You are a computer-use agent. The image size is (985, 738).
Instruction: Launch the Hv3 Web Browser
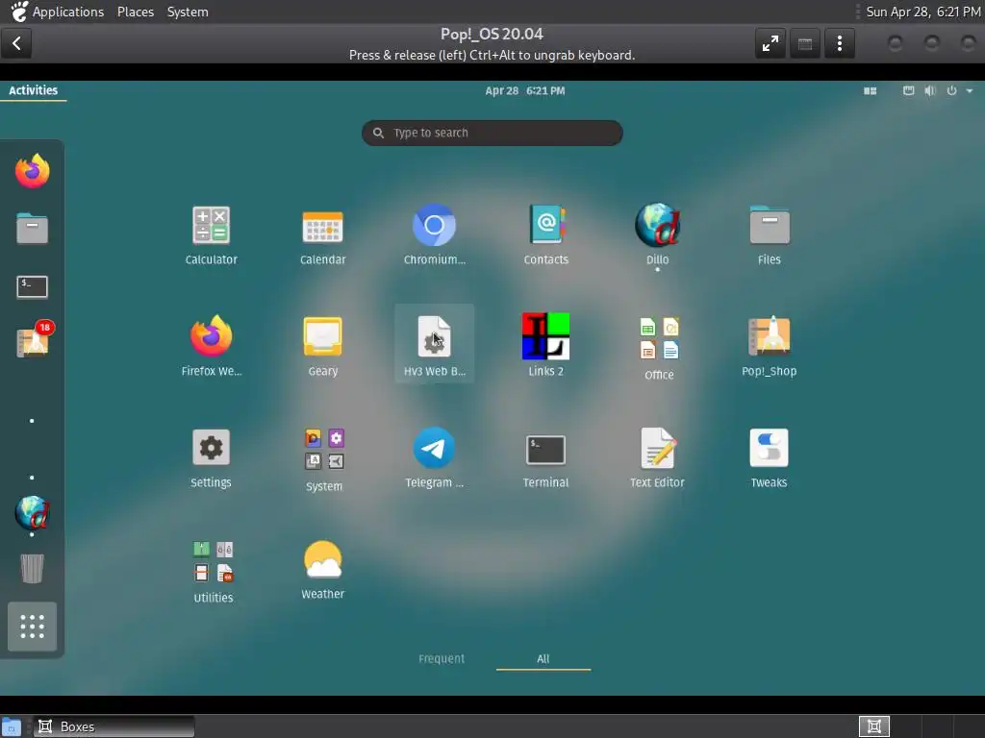[x=434, y=344]
